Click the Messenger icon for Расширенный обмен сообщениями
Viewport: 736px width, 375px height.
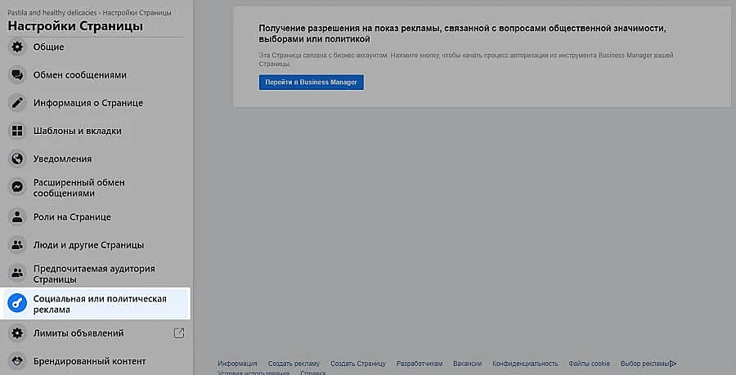click(16, 187)
